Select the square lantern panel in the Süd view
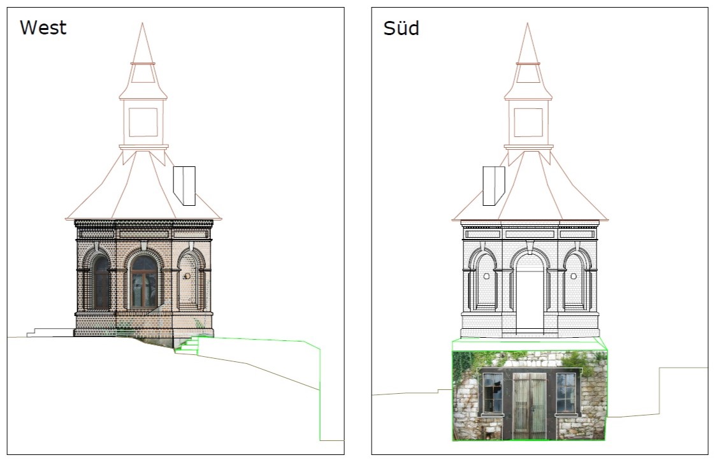 pos(528,122)
